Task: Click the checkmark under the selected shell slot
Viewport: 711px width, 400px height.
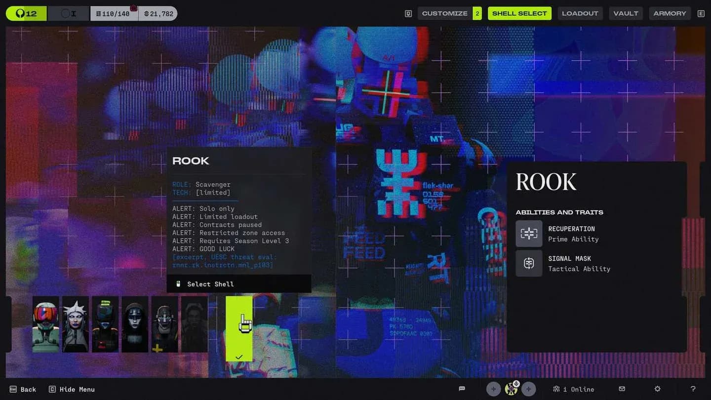Action: pos(239,357)
